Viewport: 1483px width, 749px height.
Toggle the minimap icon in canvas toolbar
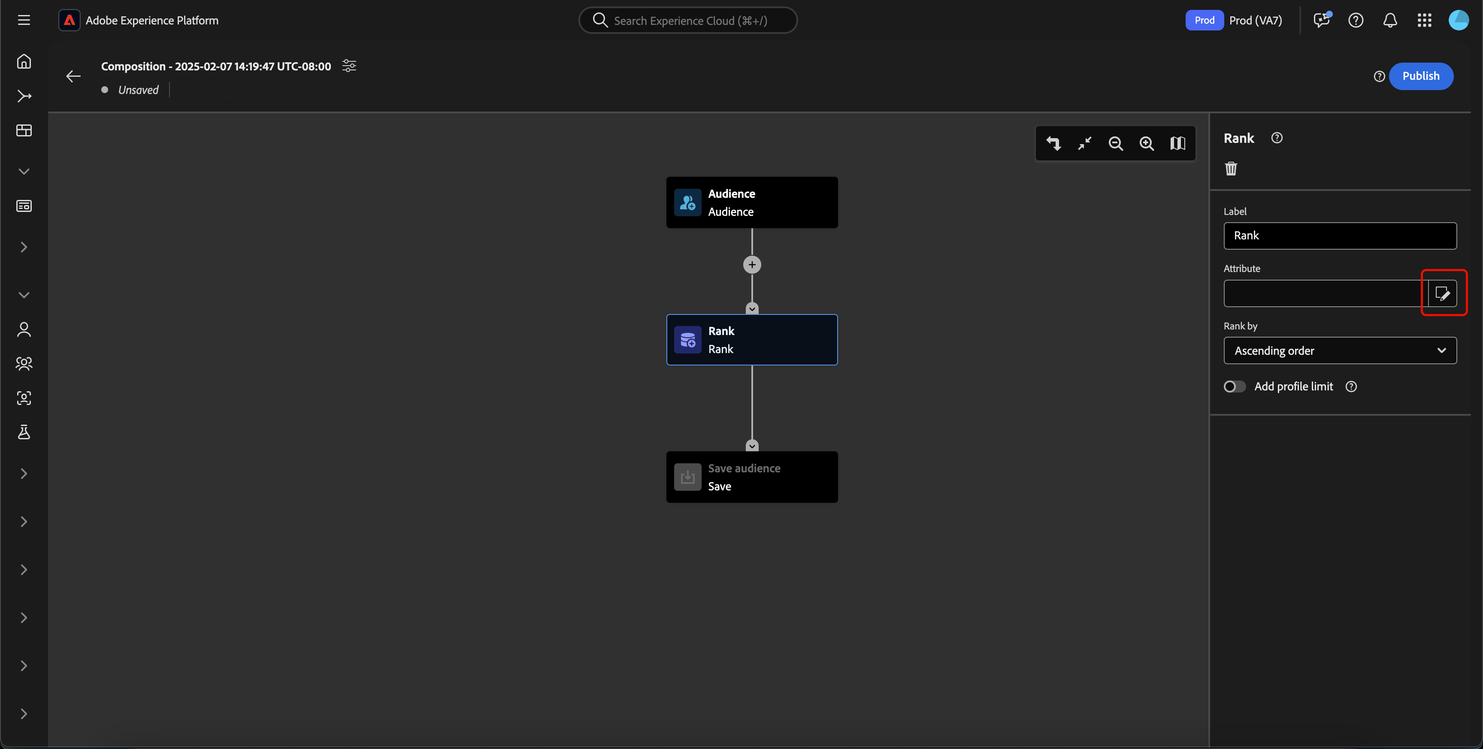(x=1177, y=143)
